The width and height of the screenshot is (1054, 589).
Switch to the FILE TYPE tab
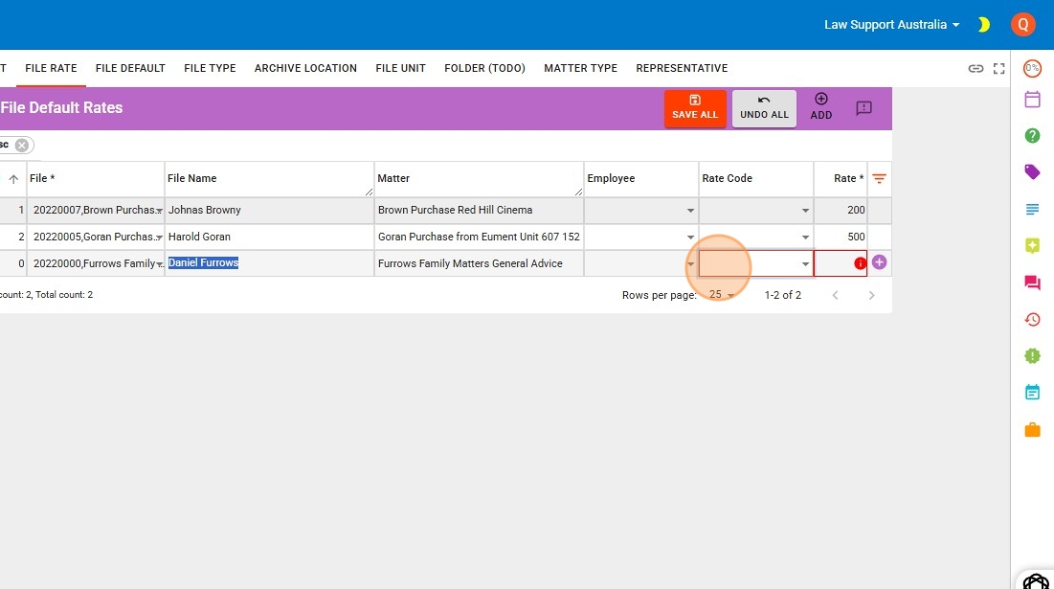[210, 68]
